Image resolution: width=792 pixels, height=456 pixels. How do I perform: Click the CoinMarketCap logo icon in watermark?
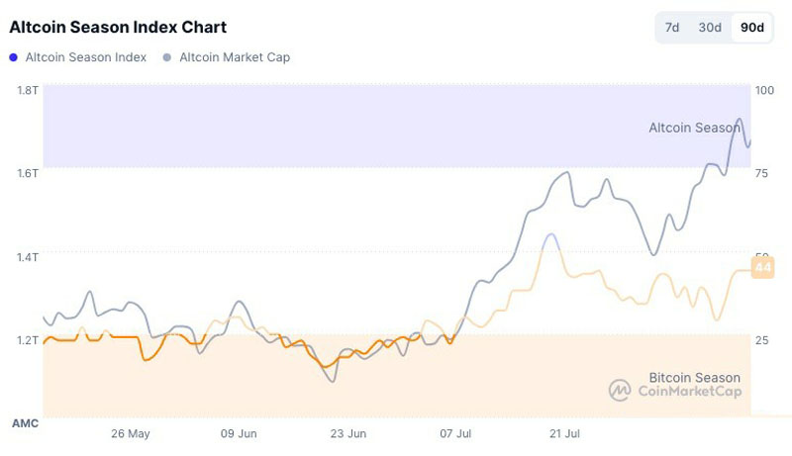(x=620, y=392)
